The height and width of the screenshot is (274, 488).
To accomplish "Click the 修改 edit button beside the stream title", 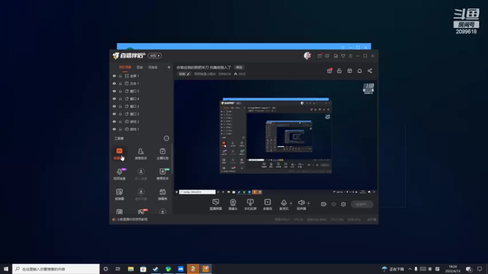I will coord(239,68).
